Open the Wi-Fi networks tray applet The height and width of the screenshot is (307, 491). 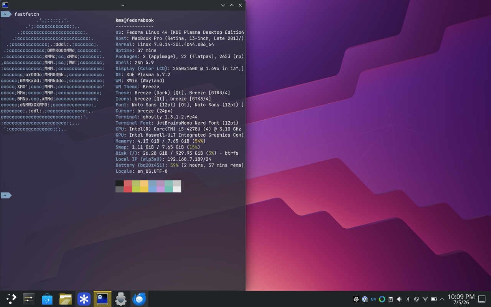[x=425, y=299]
